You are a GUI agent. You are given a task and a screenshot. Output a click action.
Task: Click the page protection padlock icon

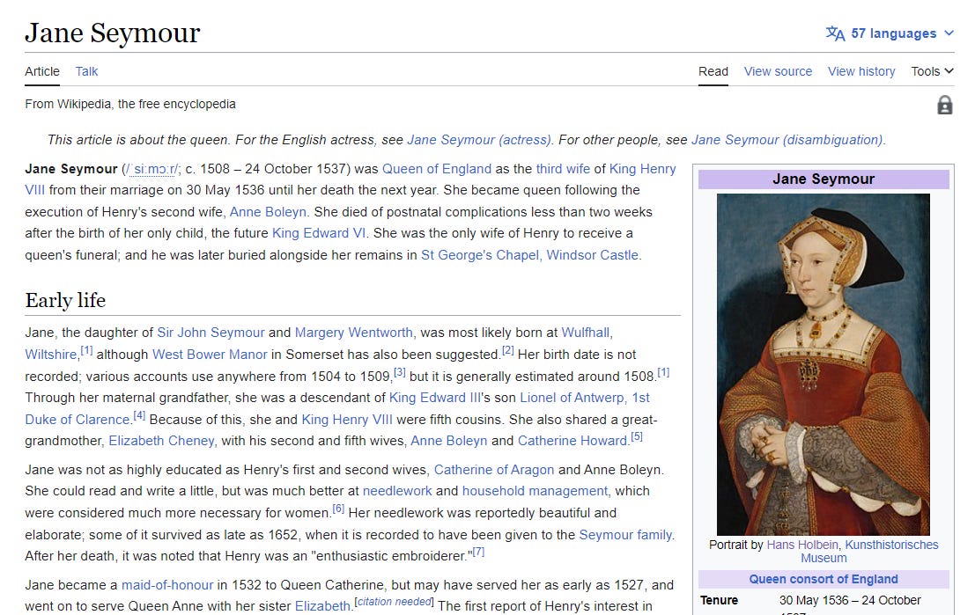point(944,105)
